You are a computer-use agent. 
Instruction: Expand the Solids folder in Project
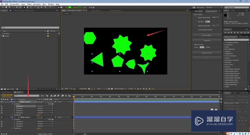[1, 36]
